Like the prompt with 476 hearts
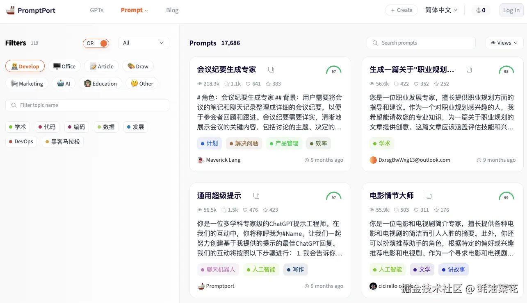 [245, 210]
